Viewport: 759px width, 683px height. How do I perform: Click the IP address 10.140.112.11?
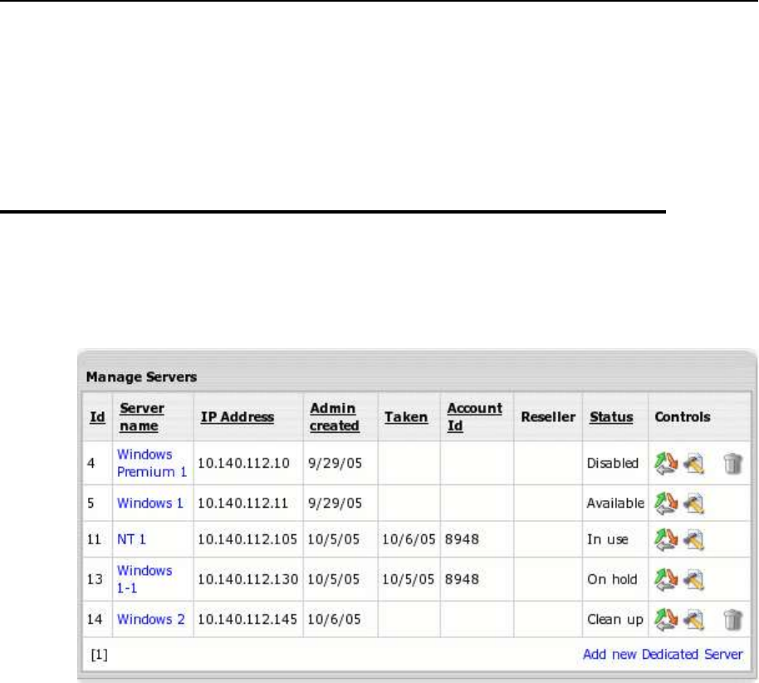tap(243, 504)
